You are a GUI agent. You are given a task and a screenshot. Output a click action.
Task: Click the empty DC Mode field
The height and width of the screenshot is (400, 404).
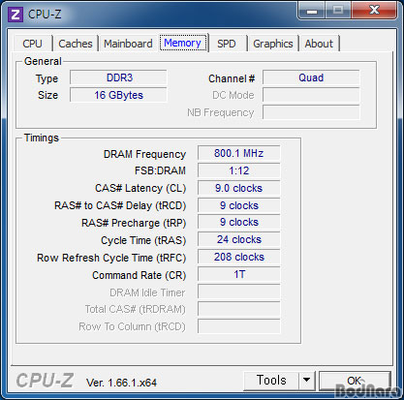[311, 95]
